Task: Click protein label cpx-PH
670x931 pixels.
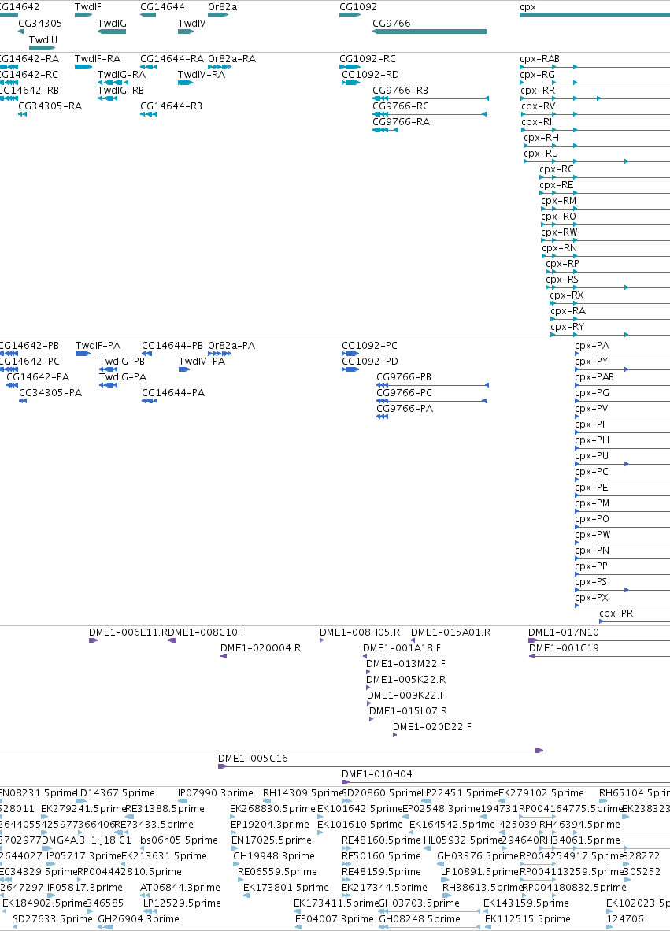Action: click(x=592, y=440)
